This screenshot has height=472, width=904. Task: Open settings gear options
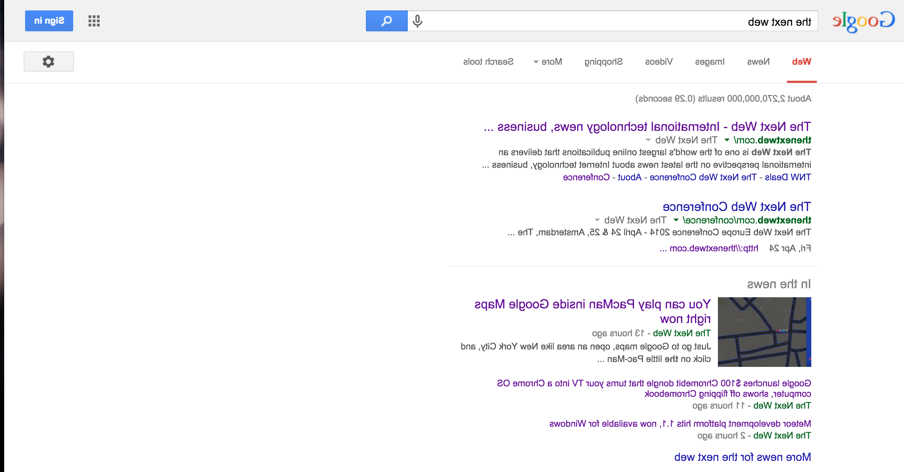point(49,62)
